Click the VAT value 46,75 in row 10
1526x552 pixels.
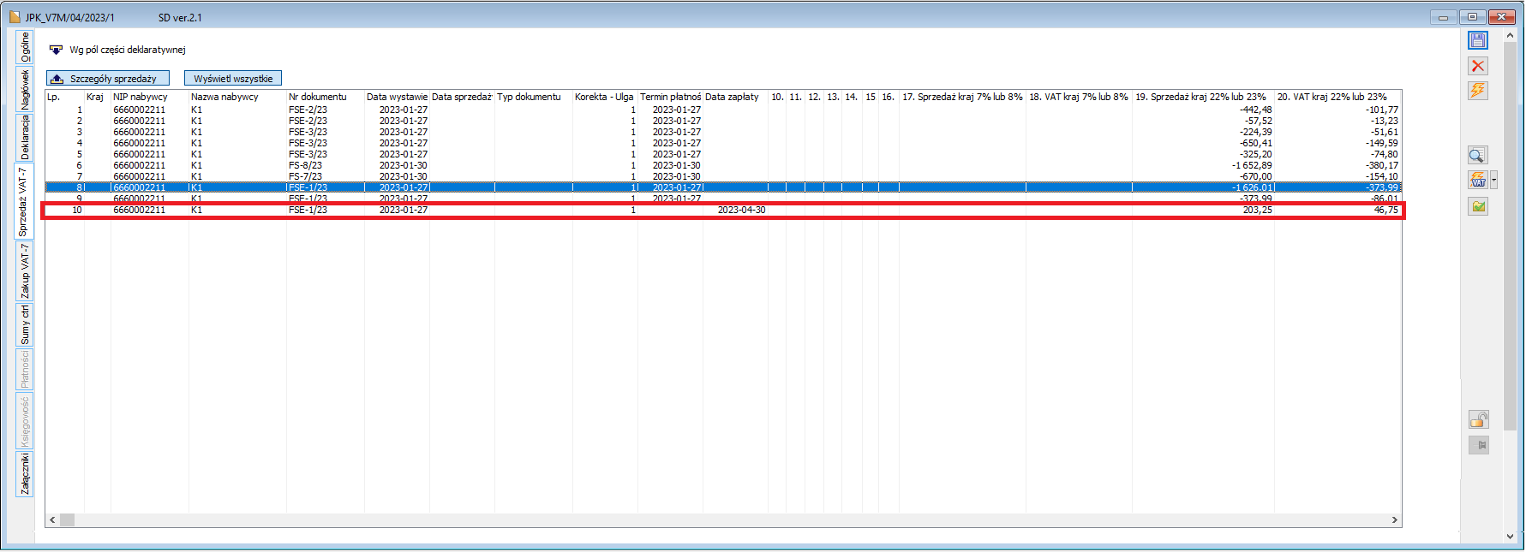point(1386,210)
